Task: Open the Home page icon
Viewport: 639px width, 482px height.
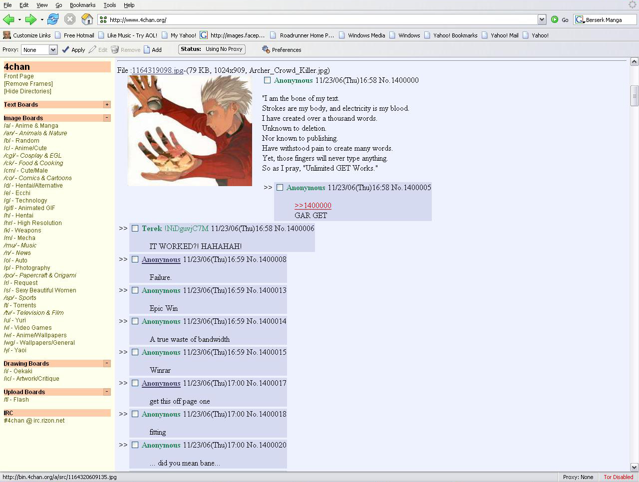Action: coord(87,19)
